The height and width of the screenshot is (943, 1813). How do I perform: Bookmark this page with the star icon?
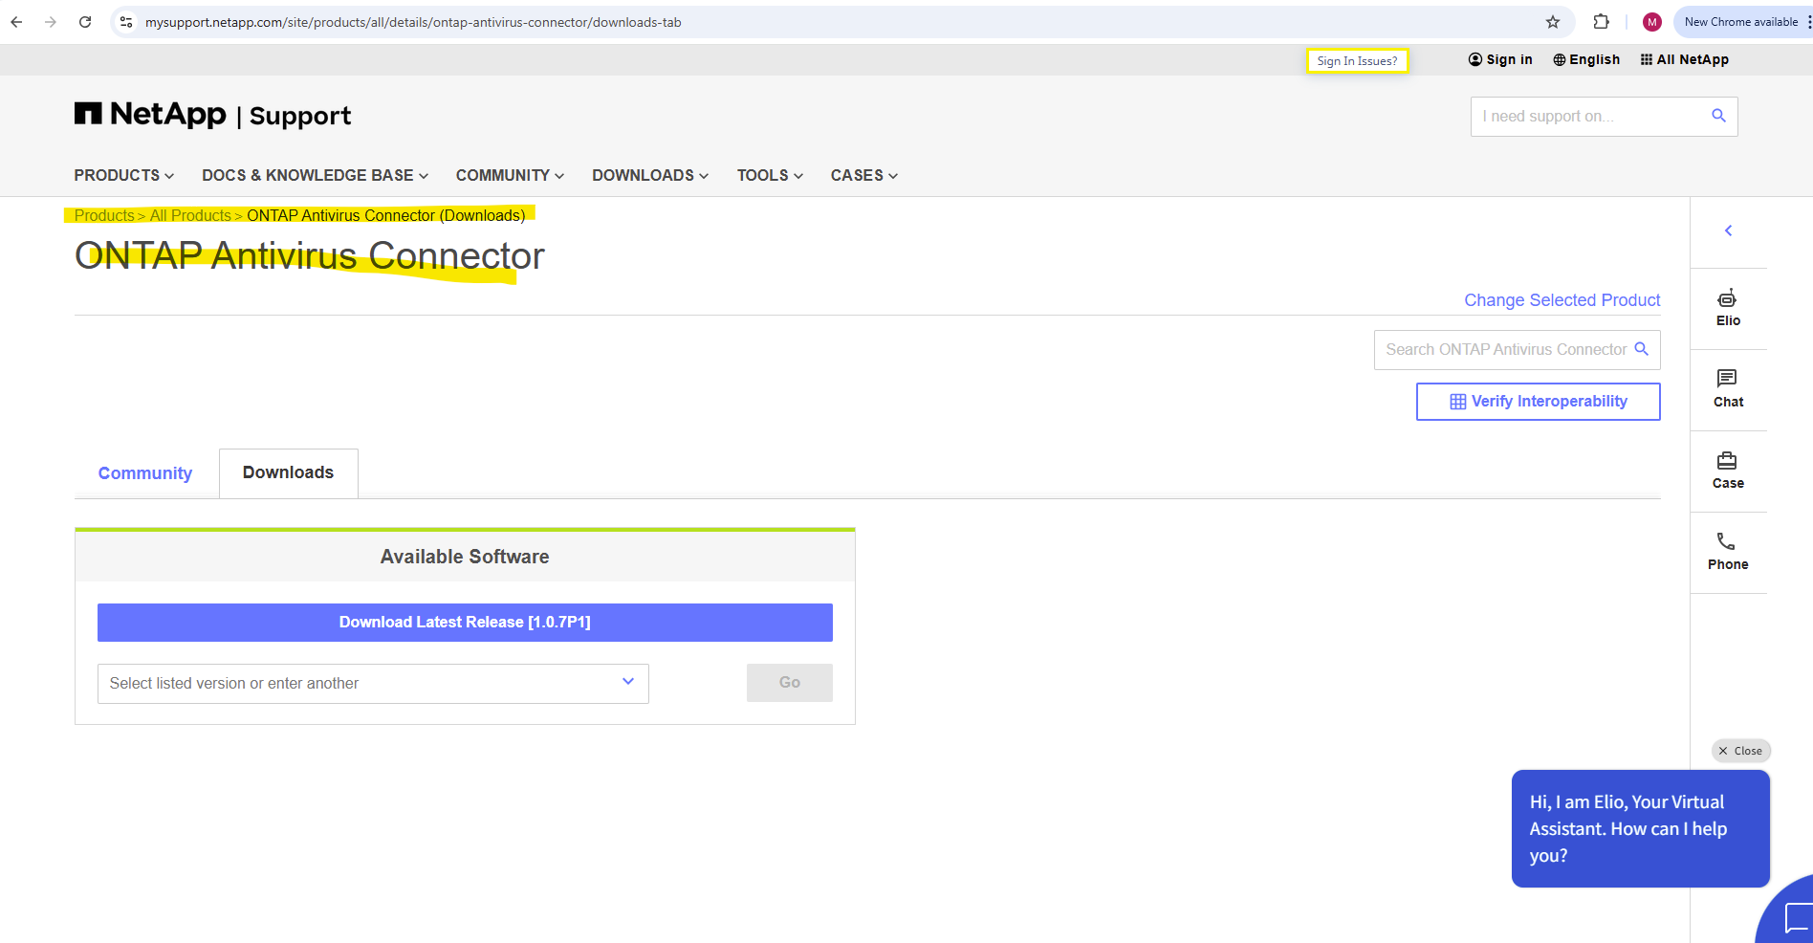[1553, 22]
